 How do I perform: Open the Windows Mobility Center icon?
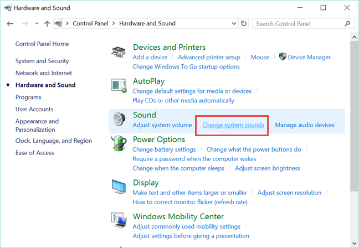click(119, 222)
